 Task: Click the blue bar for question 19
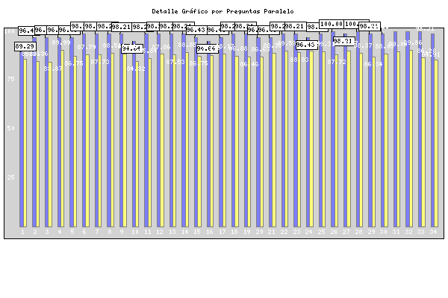click(246, 130)
